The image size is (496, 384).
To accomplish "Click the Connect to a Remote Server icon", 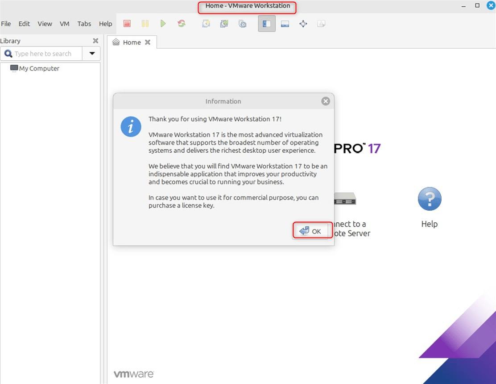I will pos(345,199).
